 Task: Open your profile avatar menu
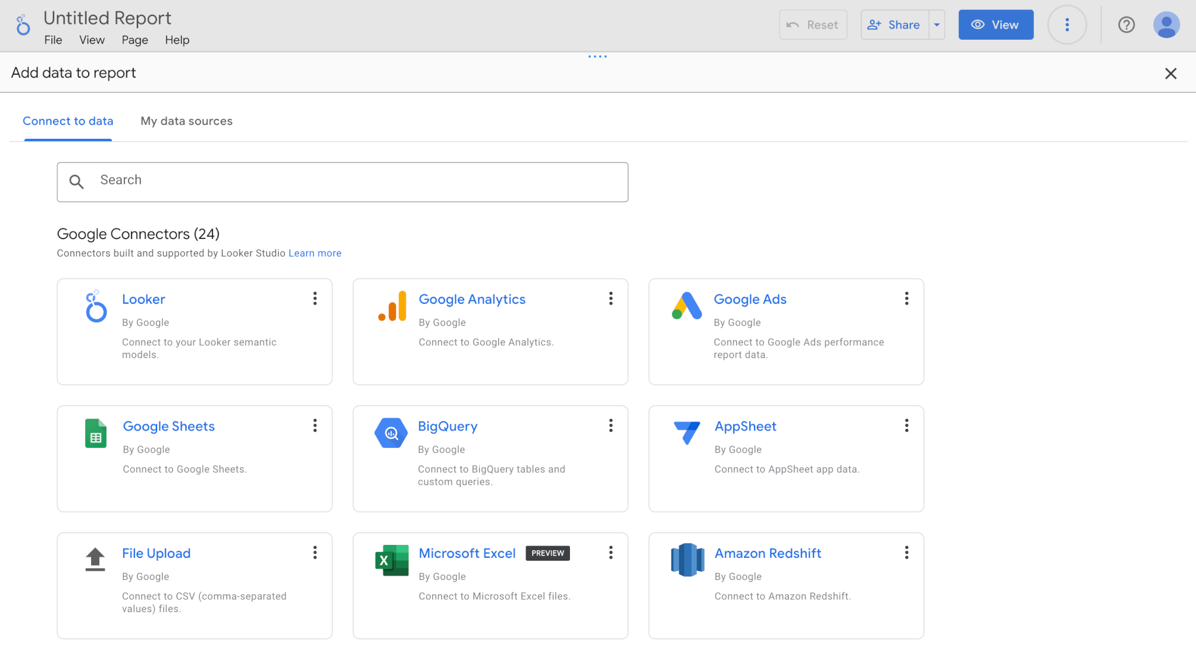[x=1166, y=25]
